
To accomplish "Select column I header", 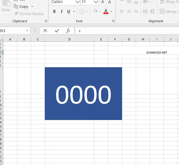I will pos(157,39).
